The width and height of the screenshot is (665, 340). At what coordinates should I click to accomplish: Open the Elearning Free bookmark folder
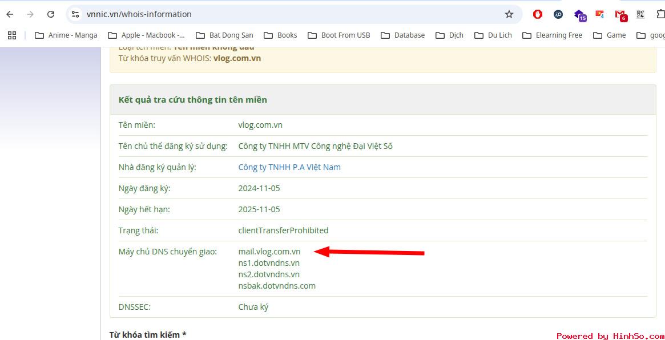553,35
